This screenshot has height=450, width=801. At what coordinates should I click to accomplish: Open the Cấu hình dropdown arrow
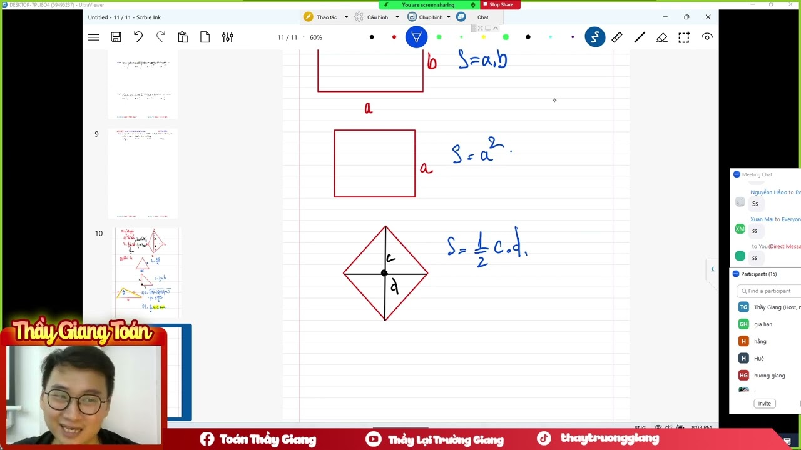coord(397,17)
